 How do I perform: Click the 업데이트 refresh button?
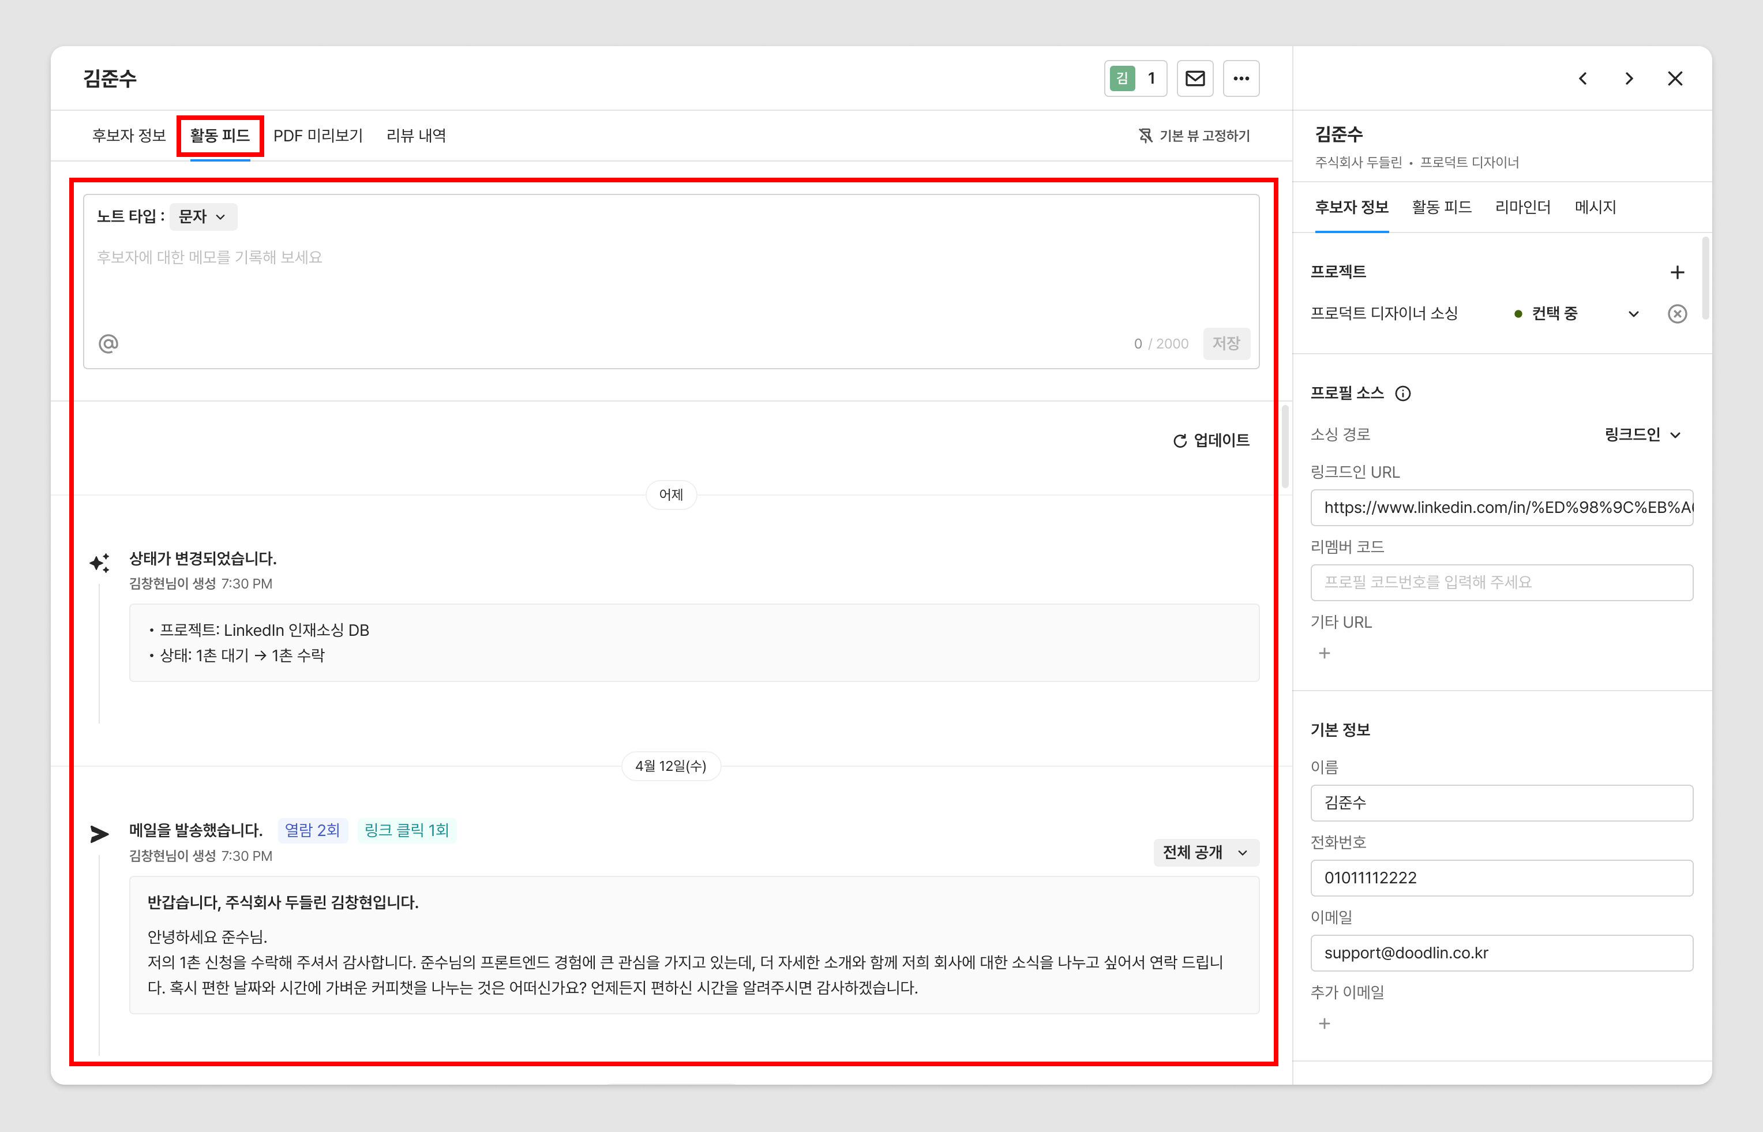pos(1211,440)
